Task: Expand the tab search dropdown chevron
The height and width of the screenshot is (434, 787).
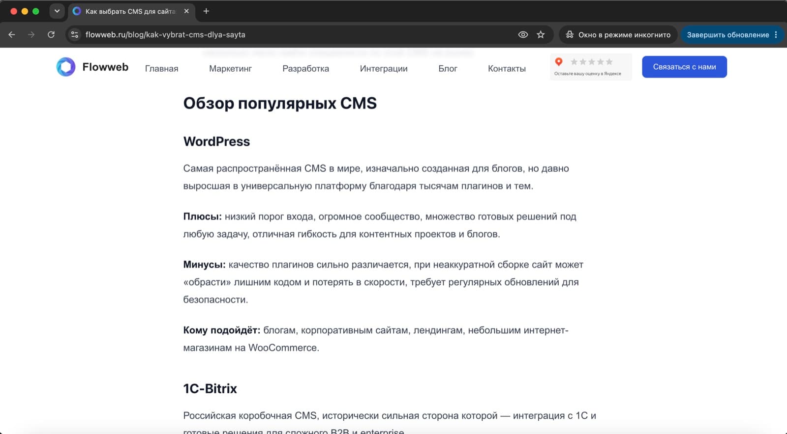Action: [57, 11]
